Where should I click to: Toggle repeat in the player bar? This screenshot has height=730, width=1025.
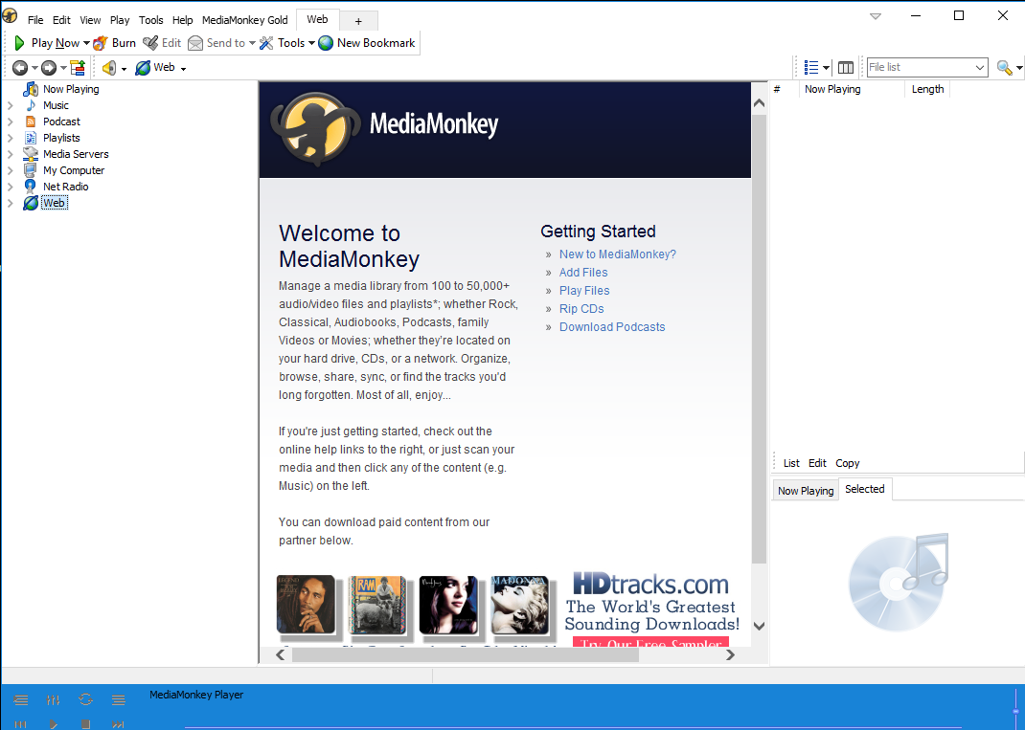tap(85, 700)
